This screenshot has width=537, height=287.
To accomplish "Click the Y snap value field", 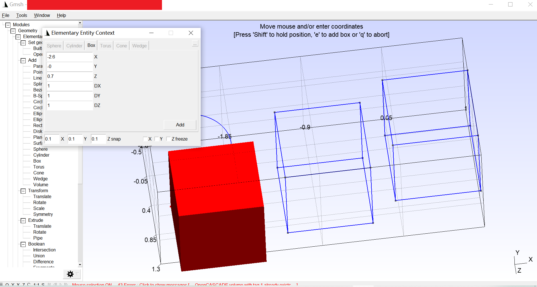I will point(75,139).
